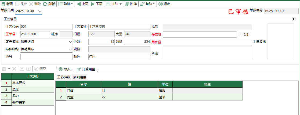This screenshot has height=115, width=300.
Task: Click the 新建 new document icon
Action: tap(3, 4)
